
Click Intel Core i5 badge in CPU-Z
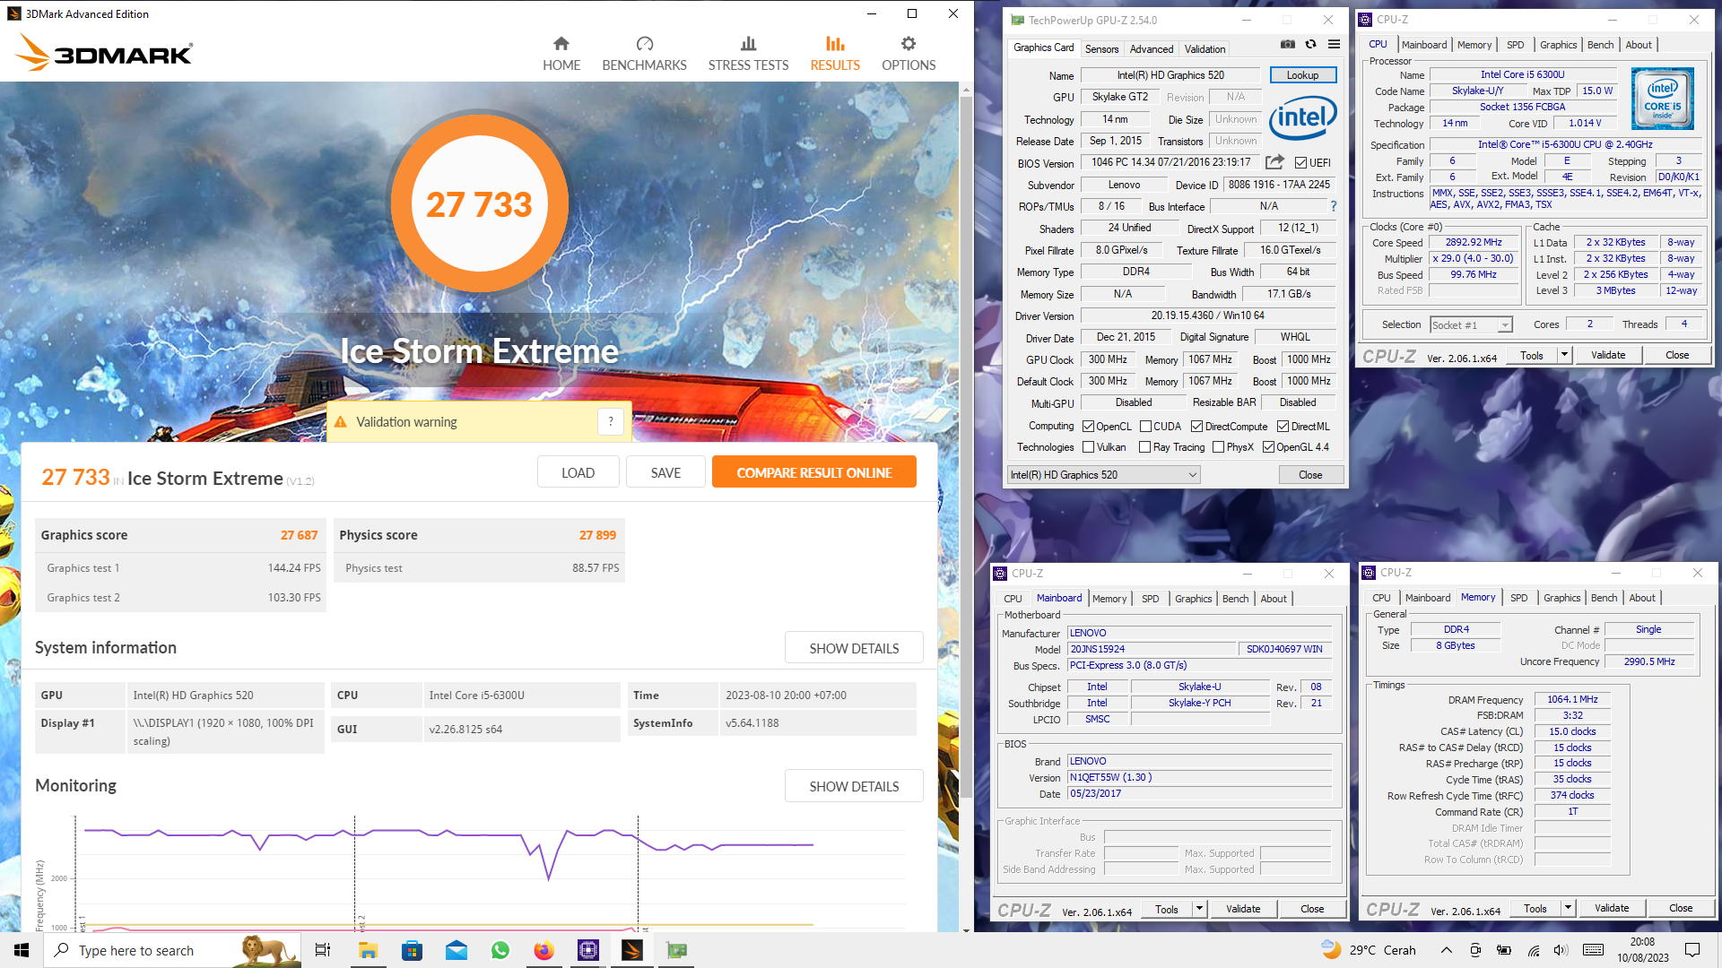[x=1662, y=99]
